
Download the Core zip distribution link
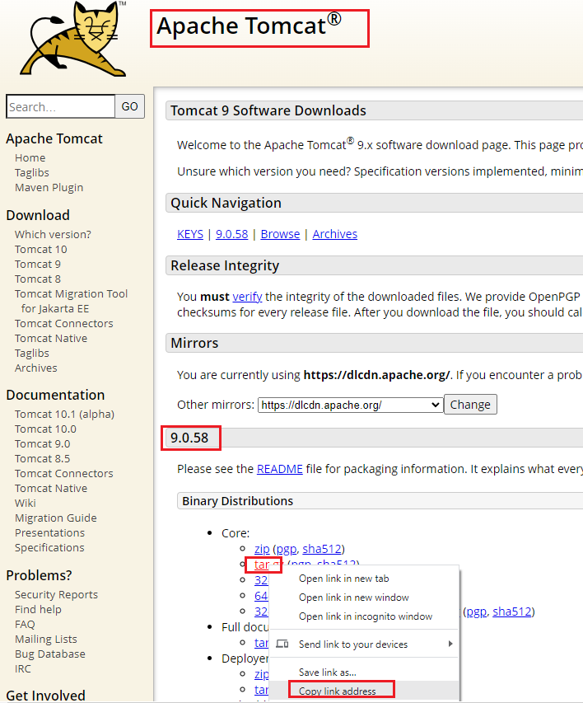[x=262, y=549]
